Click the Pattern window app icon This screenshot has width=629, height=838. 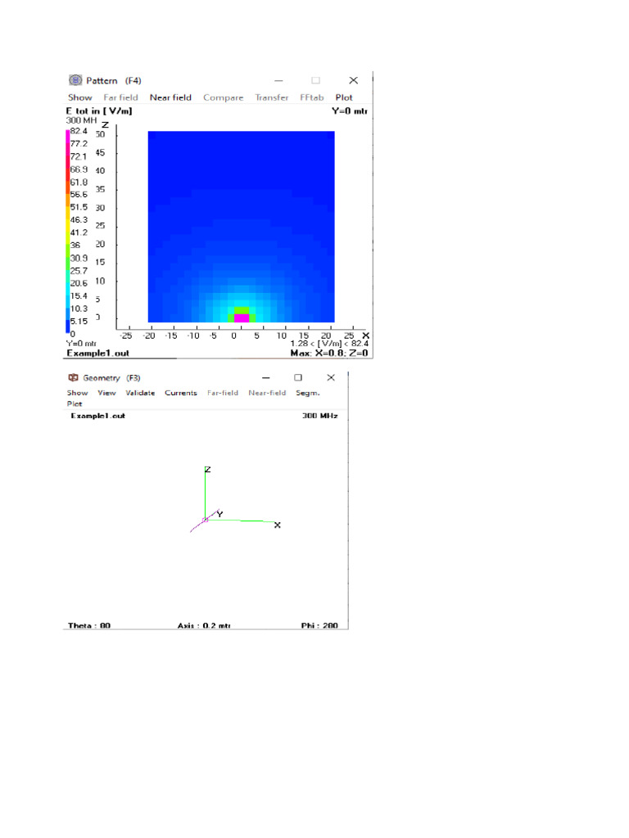tap(75, 80)
